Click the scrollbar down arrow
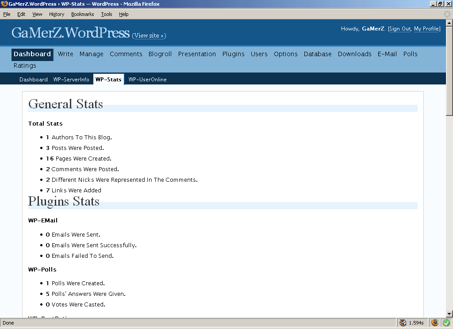The image size is (453, 329). [x=449, y=314]
